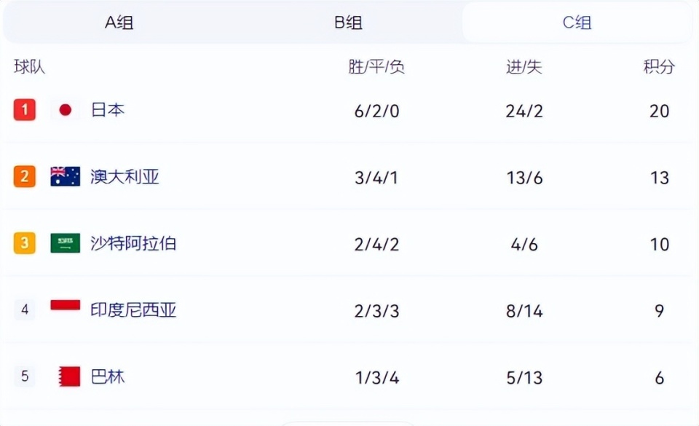Switch to the B组 tab
This screenshot has height=426, width=699.
tap(348, 23)
